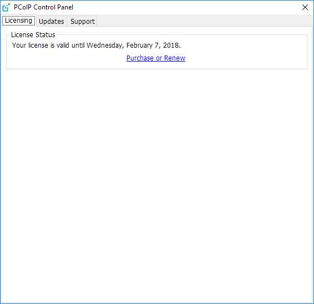This screenshot has height=304, width=314.
Task: Click the PCoIP Control Panel title icon
Action: [6, 7]
